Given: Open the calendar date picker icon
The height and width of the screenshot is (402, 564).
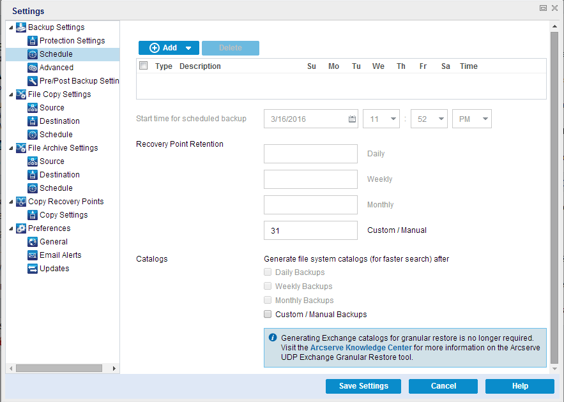Looking at the screenshot, I should [352, 119].
